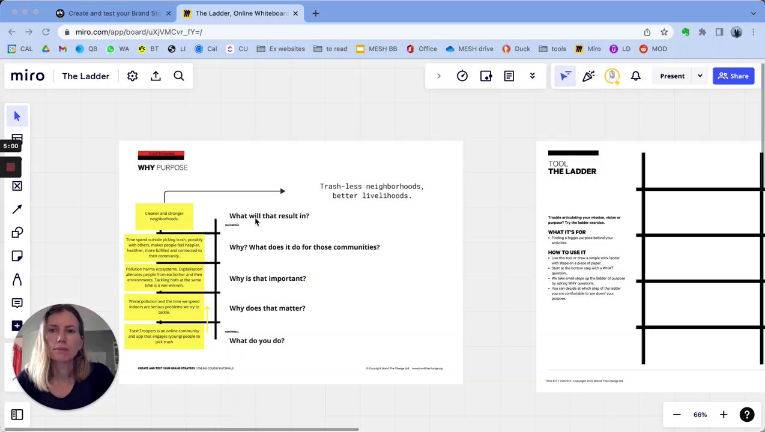Reload the page

(46, 32)
